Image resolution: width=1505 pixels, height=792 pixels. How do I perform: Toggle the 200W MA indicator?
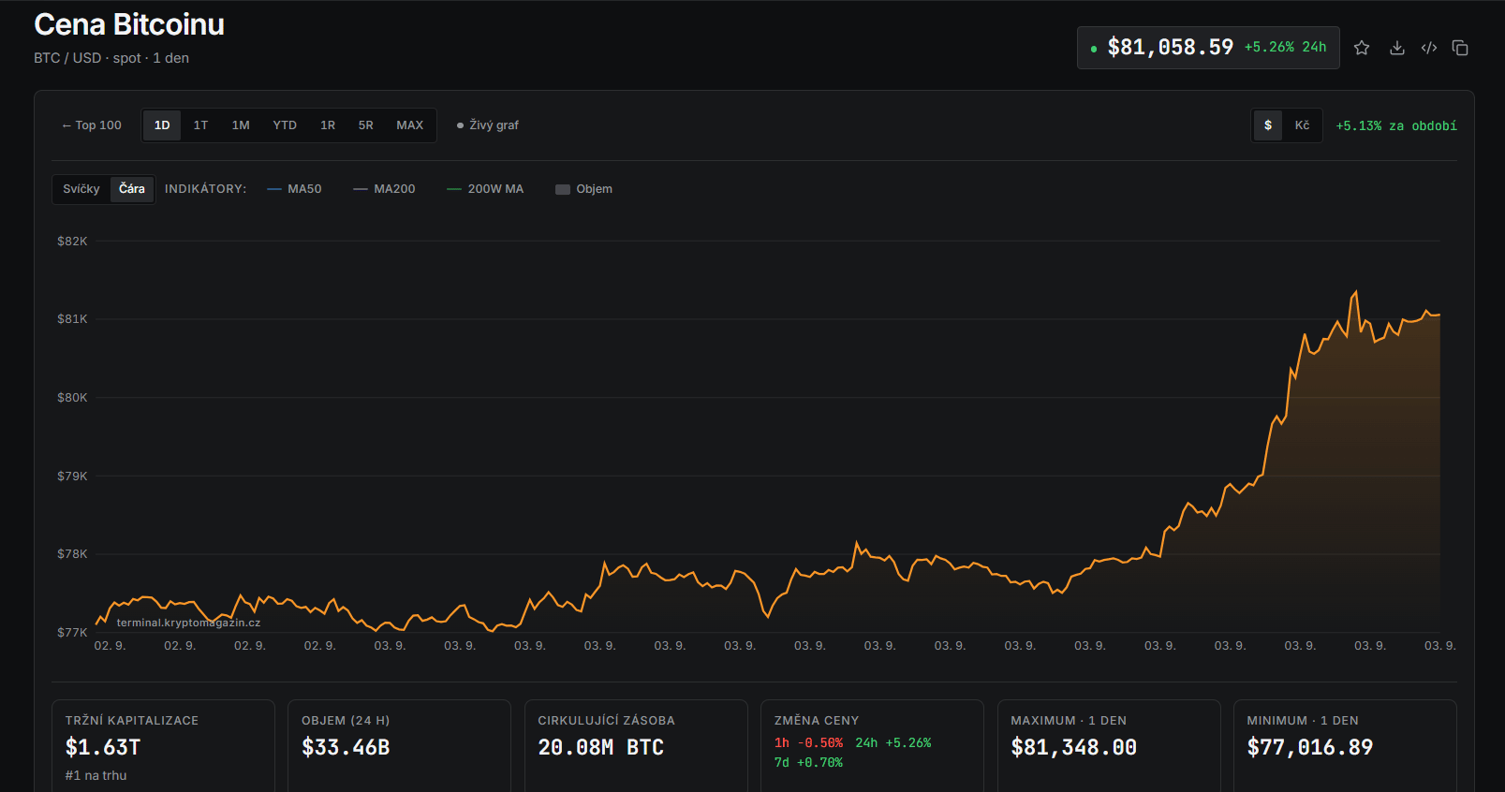pos(485,189)
